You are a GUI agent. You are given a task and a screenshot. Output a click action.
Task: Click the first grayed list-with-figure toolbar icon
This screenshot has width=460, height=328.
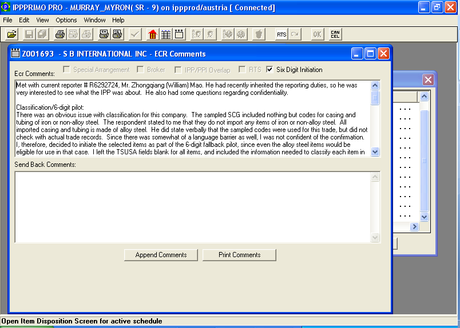point(197,35)
